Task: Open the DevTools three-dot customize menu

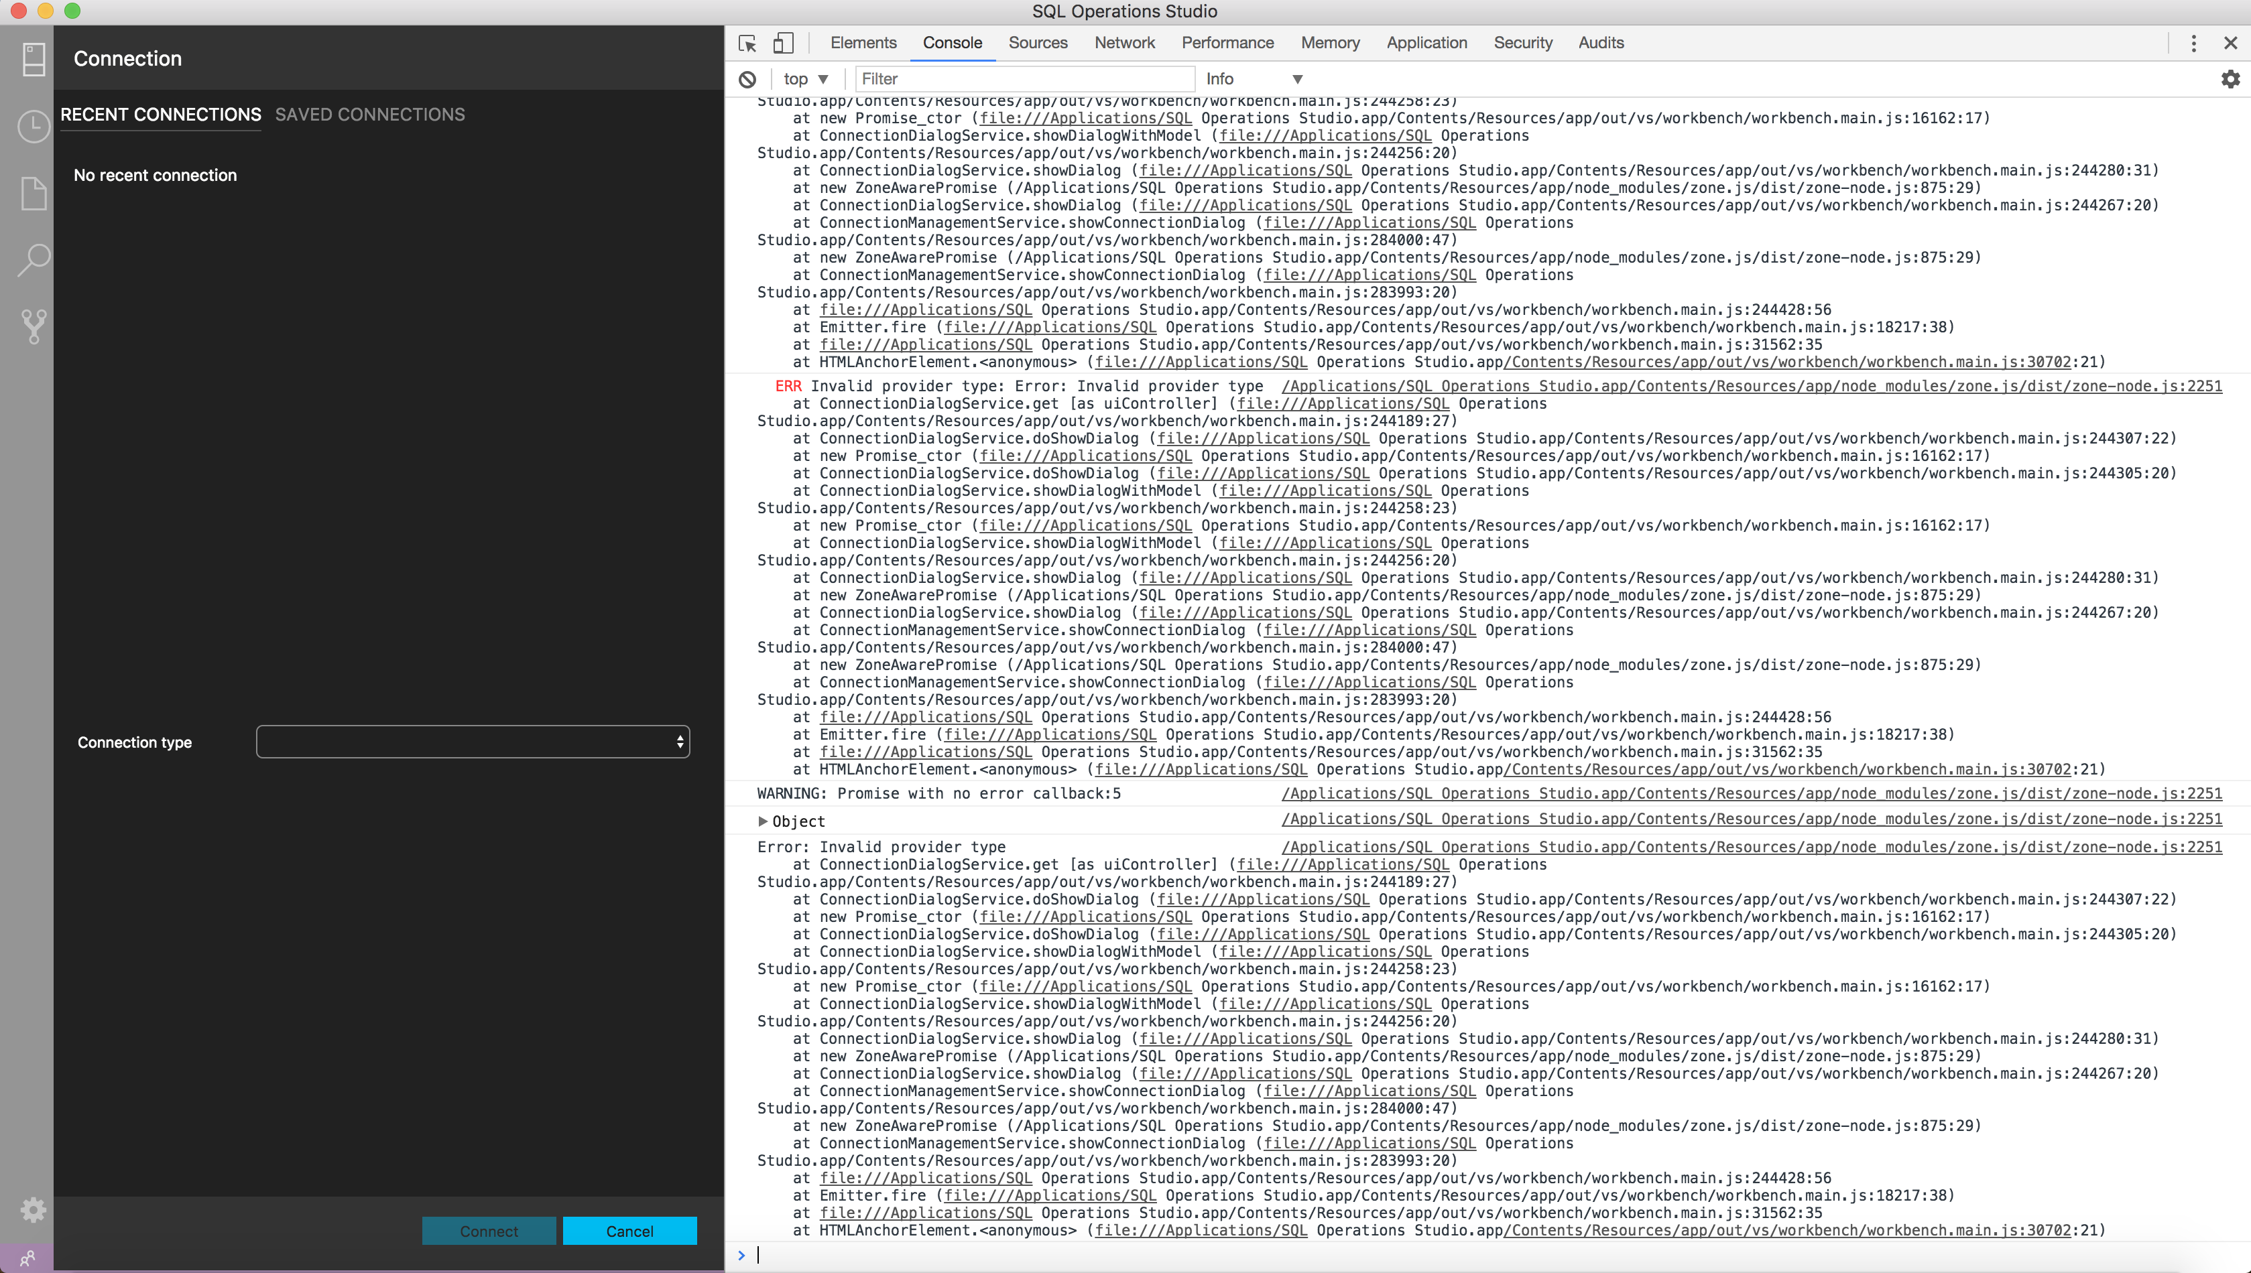Action: (2193, 43)
